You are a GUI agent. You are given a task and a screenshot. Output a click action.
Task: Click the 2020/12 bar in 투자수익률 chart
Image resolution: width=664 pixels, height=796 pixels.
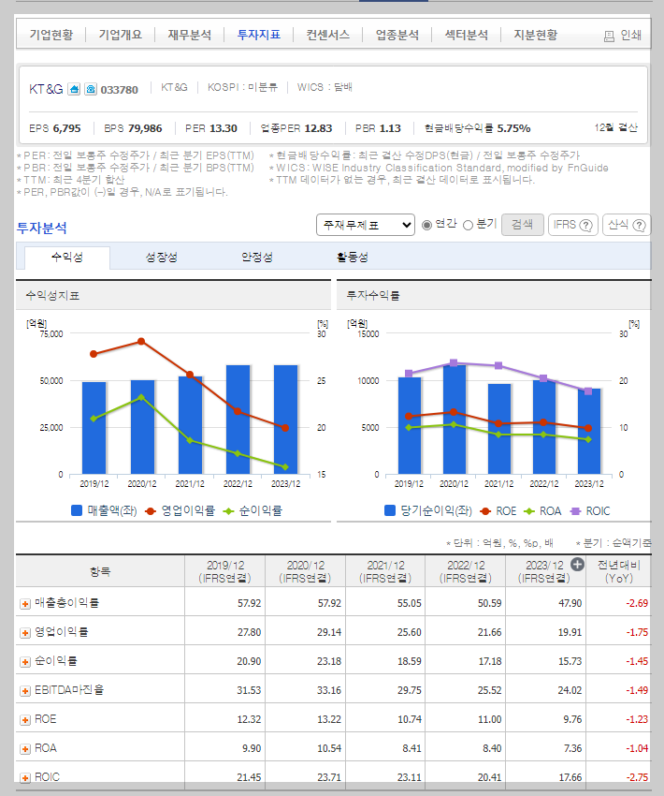(x=455, y=419)
